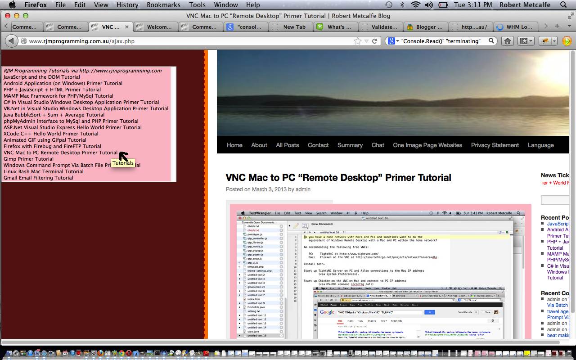Reload the page with the refresh icon

[375, 41]
